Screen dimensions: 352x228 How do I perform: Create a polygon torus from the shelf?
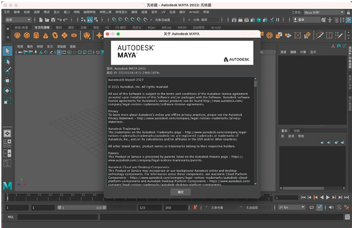[x=55, y=36]
